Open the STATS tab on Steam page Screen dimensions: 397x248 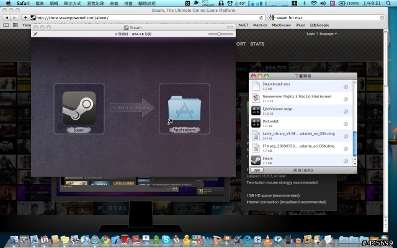[257, 44]
